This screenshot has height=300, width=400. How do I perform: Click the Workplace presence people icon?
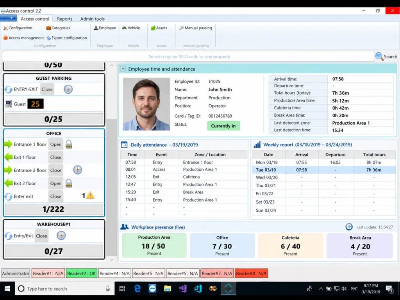(125, 227)
